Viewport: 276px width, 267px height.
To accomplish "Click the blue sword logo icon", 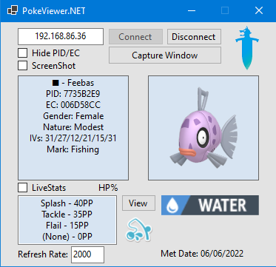I will [247, 48].
